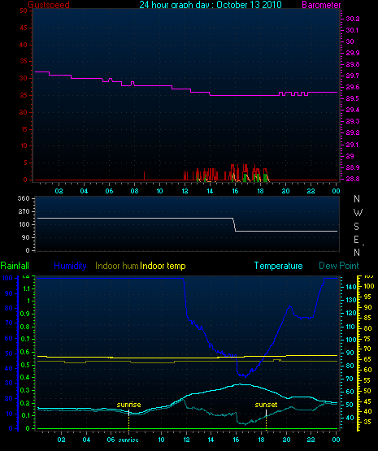Screen dimensions: 378x451
Task: Click 270 on the wind direction scale
Action: point(24,211)
